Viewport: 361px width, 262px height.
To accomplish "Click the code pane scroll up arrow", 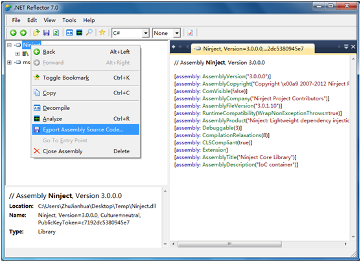I will pos(353,60).
